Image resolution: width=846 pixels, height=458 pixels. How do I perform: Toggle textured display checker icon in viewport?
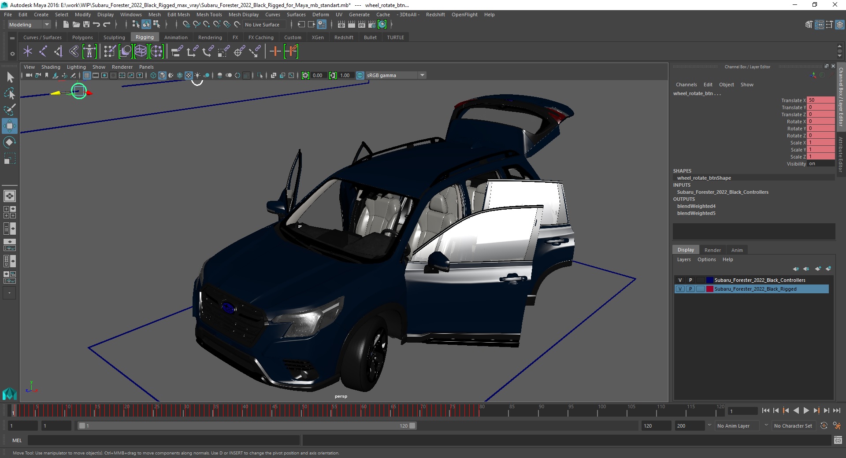(x=189, y=75)
